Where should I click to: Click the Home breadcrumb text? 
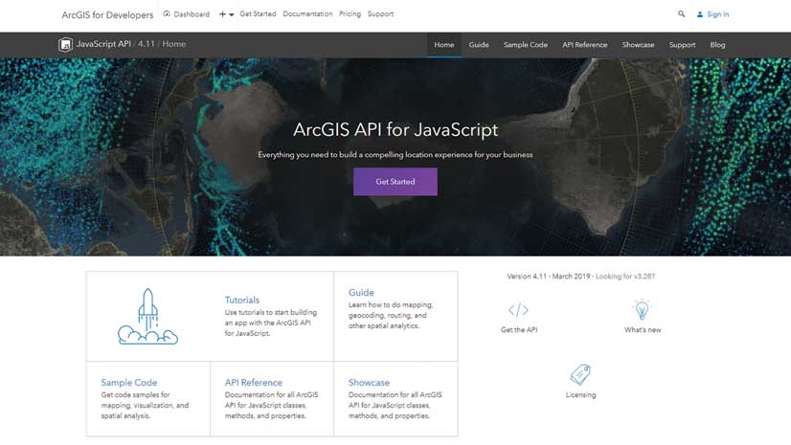click(x=174, y=44)
